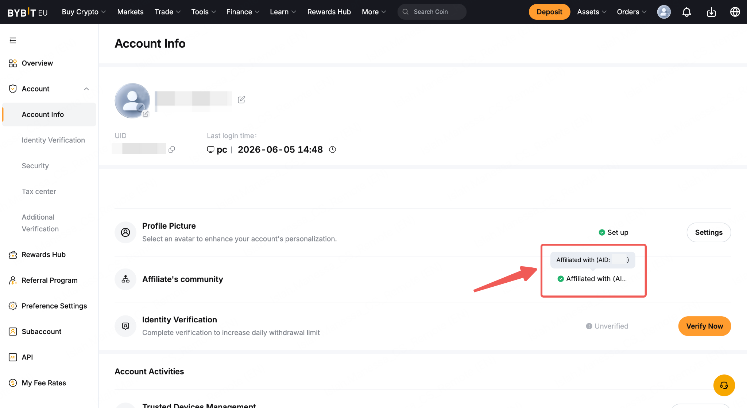The image size is (747, 408).
Task: Open Security in sidebar
Action: click(x=35, y=166)
